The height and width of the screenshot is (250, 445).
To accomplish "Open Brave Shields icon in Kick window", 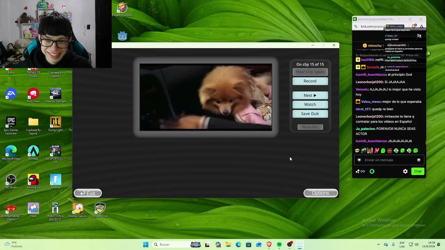I will (414, 26).
